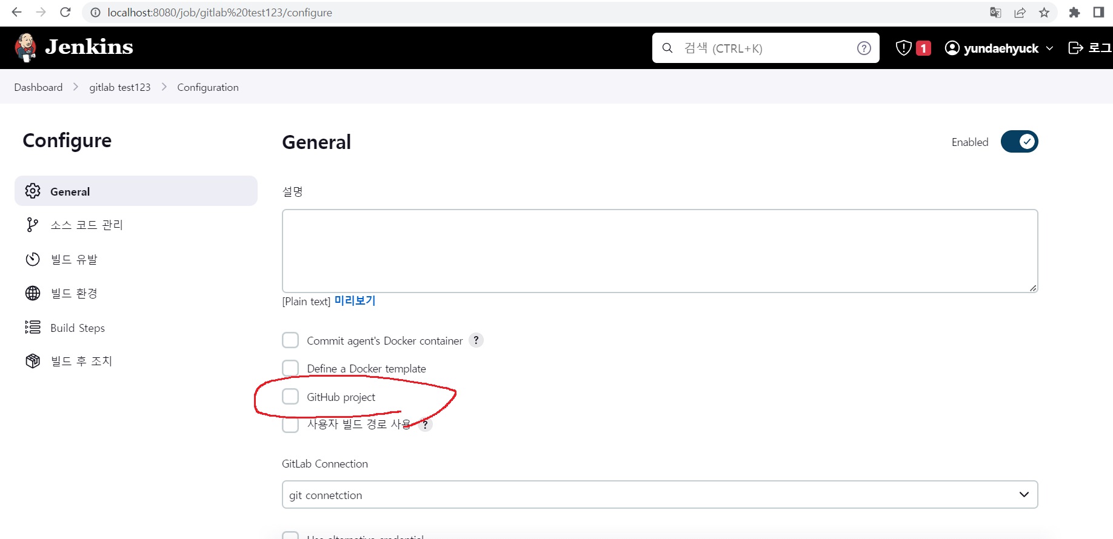Viewport: 1113px width, 539px height.
Task: Click the Jenkins title text
Action: (89, 47)
